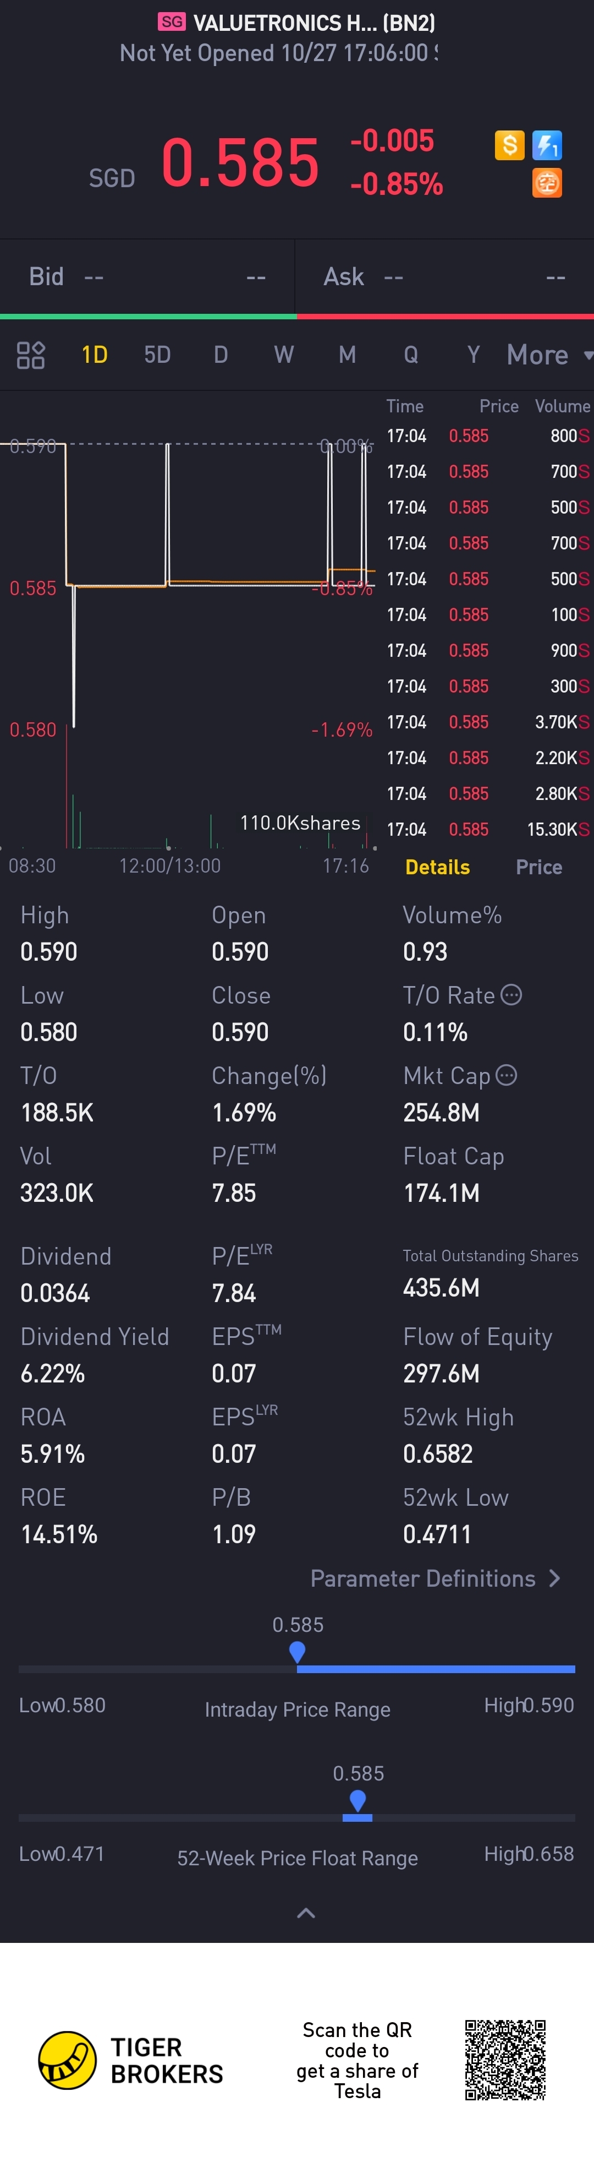Click the T/O Rate info icon
The height and width of the screenshot is (2178, 594).
511,995
